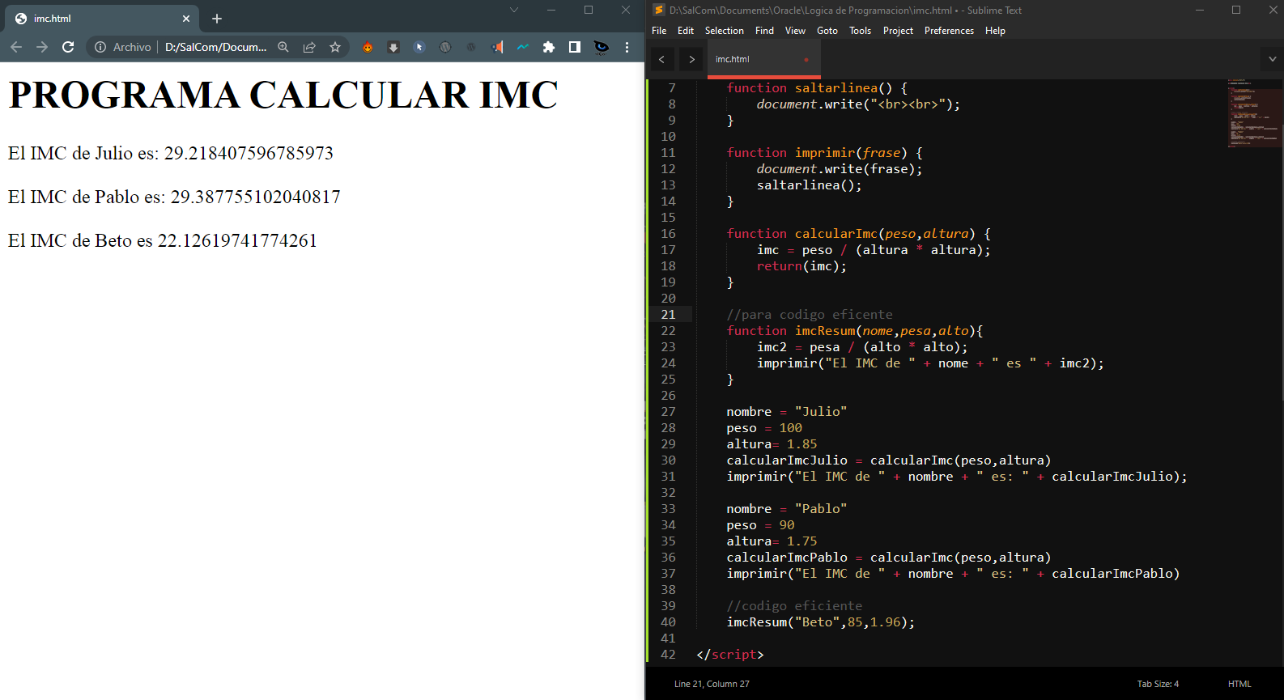Click line number 21 in the gutter

pos(668,314)
